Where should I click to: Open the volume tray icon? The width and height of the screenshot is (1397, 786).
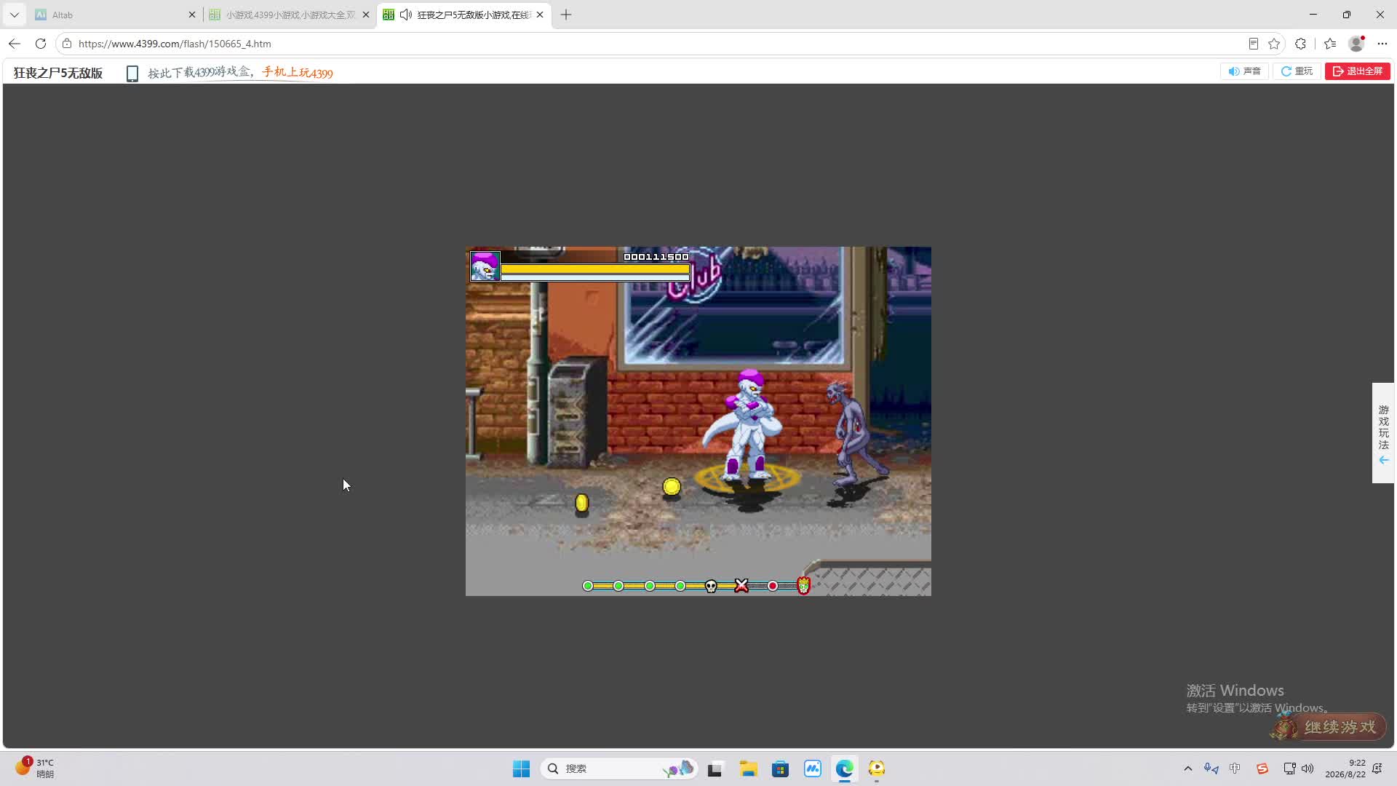(x=1308, y=769)
